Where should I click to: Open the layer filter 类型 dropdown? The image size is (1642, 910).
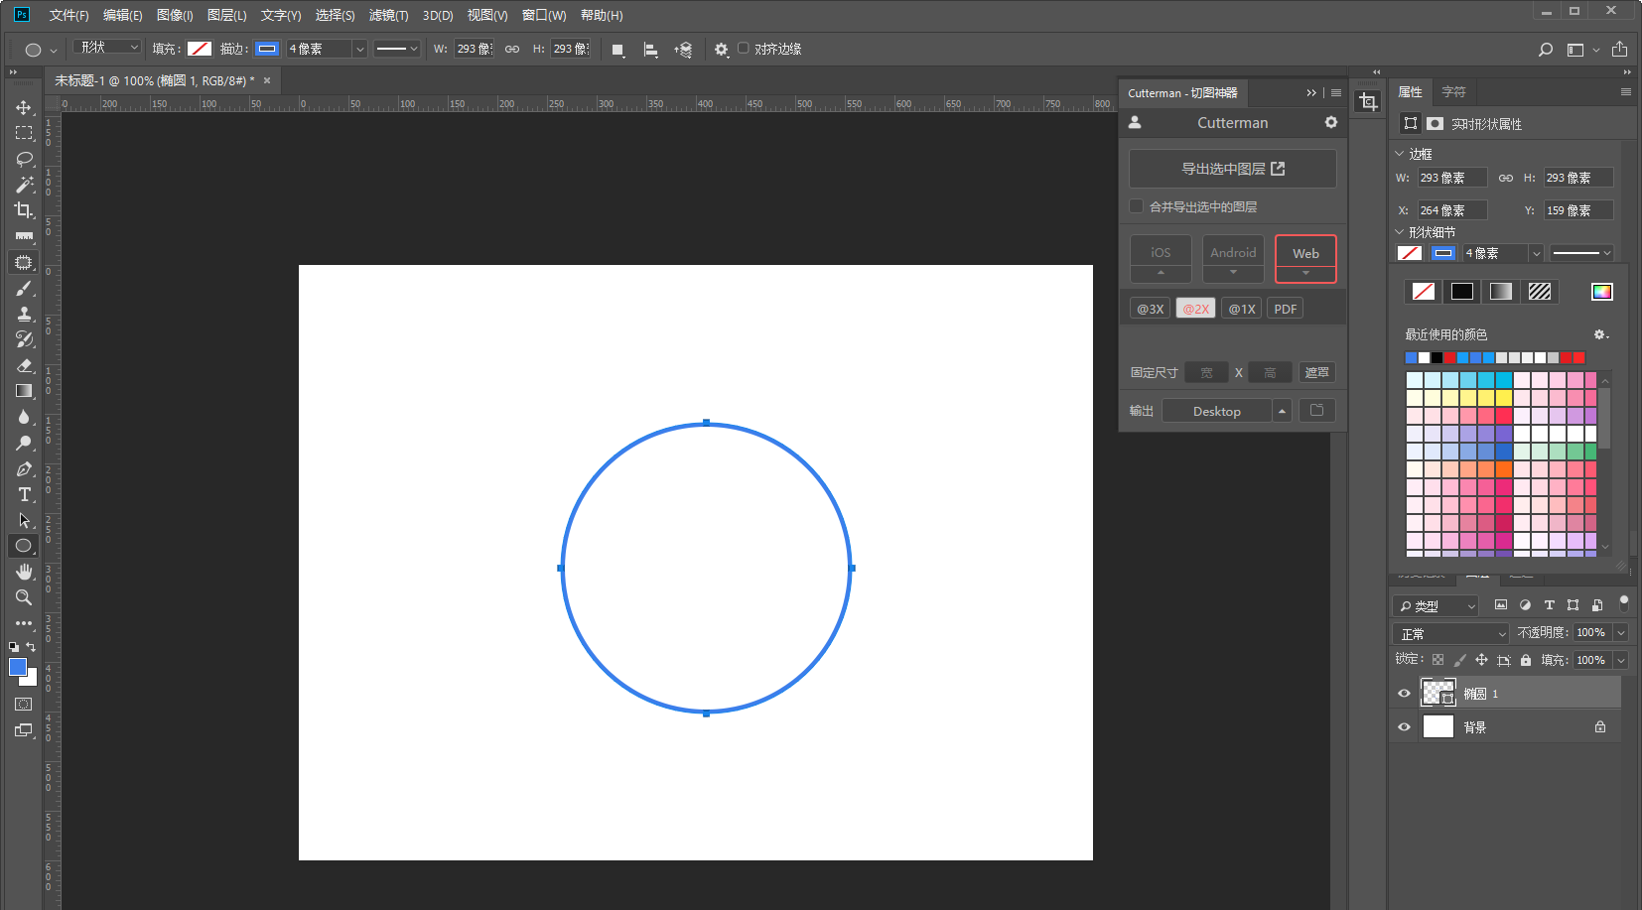[1436, 606]
